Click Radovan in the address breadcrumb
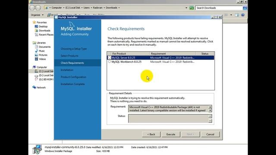276x155 pixels. point(97,8)
